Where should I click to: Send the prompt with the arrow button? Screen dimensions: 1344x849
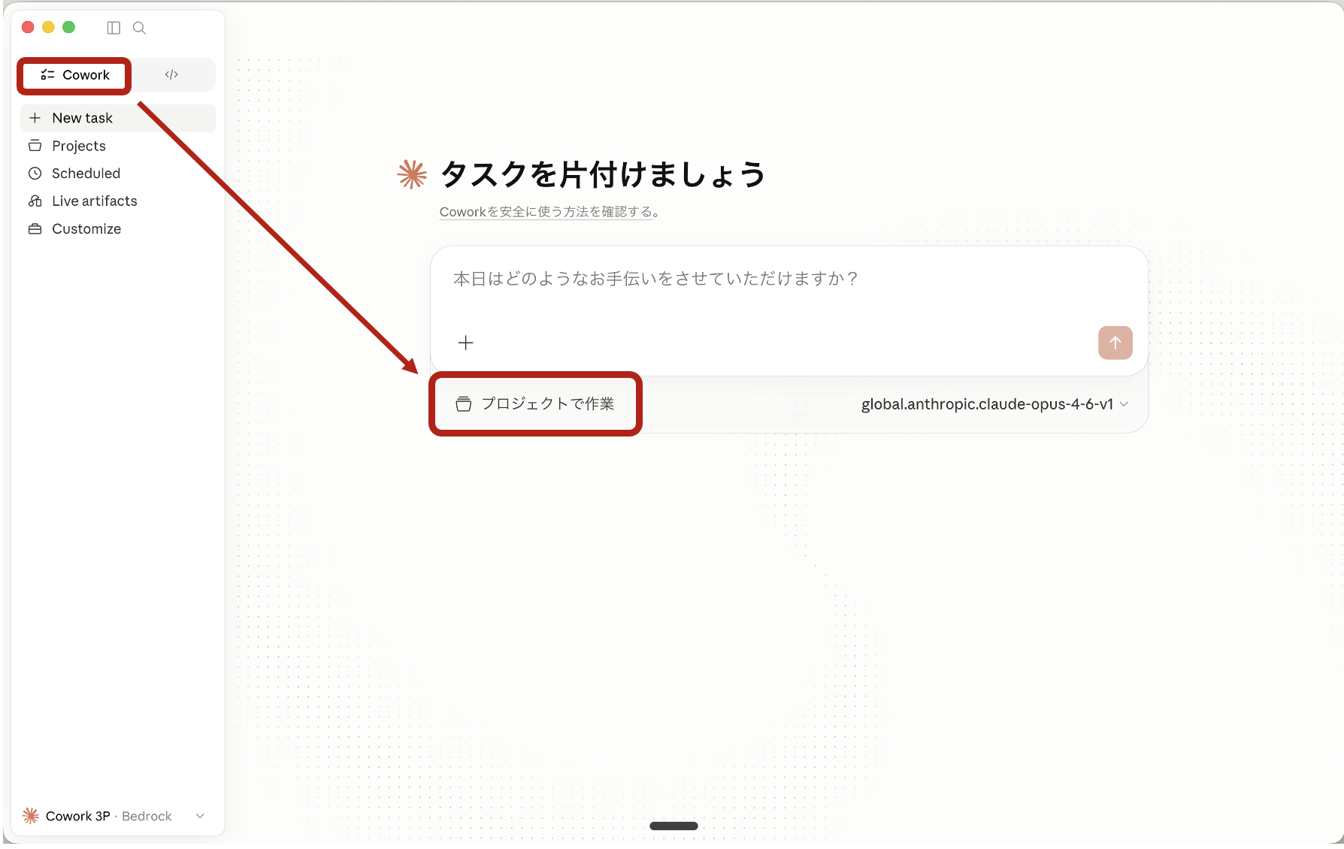pyautogui.click(x=1115, y=343)
